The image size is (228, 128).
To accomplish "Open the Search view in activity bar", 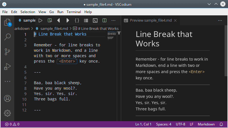I will coord(7,37).
